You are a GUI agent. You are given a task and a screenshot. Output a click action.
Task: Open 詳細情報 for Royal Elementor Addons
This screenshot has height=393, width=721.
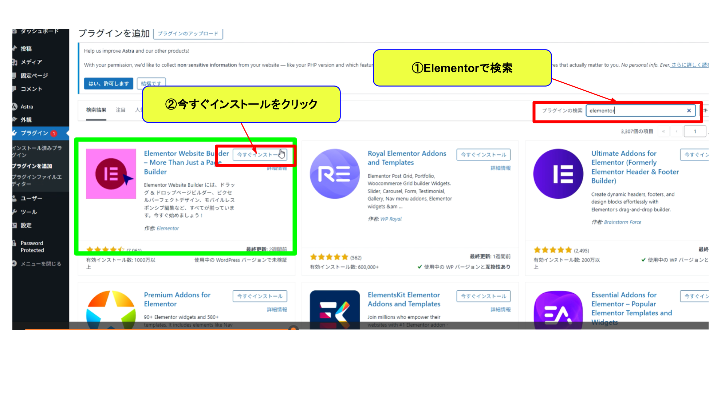[500, 168]
